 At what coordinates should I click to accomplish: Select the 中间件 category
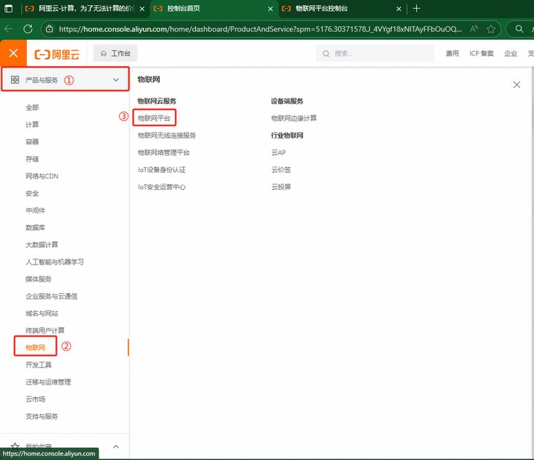[36, 210]
